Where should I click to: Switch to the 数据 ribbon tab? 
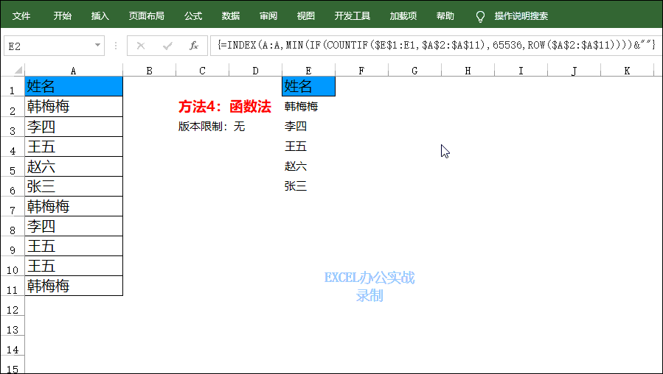click(x=231, y=16)
